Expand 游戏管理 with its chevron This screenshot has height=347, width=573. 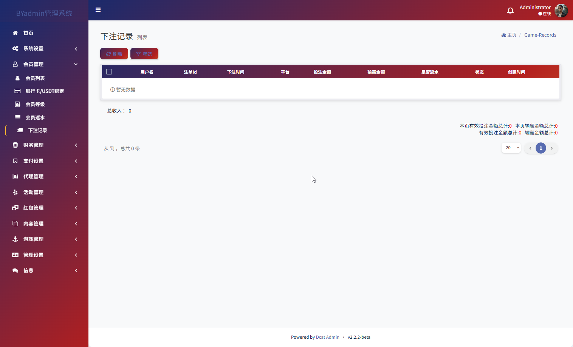[76, 239]
